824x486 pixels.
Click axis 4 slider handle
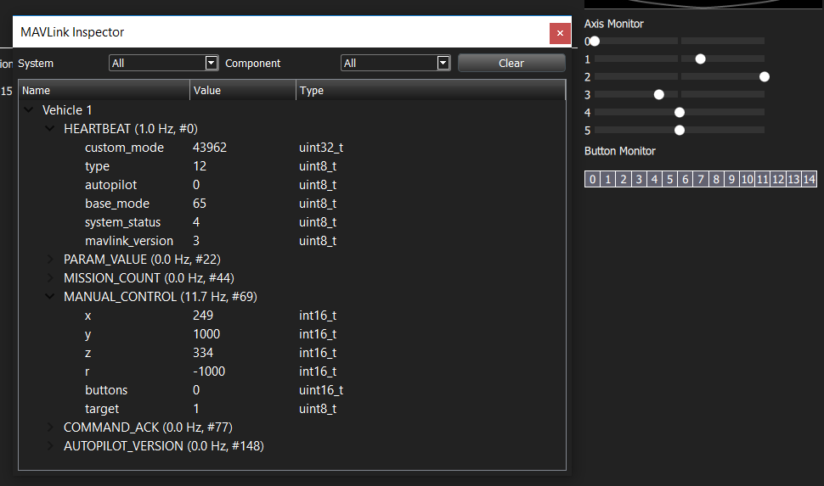tap(679, 112)
